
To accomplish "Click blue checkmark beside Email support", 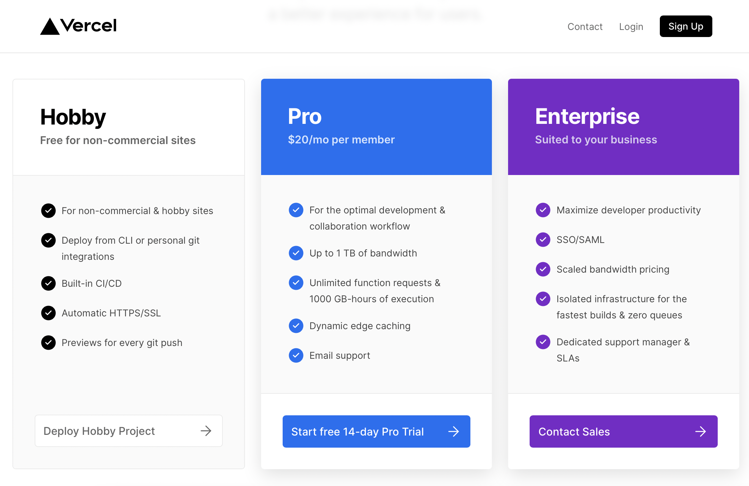I will tap(296, 355).
